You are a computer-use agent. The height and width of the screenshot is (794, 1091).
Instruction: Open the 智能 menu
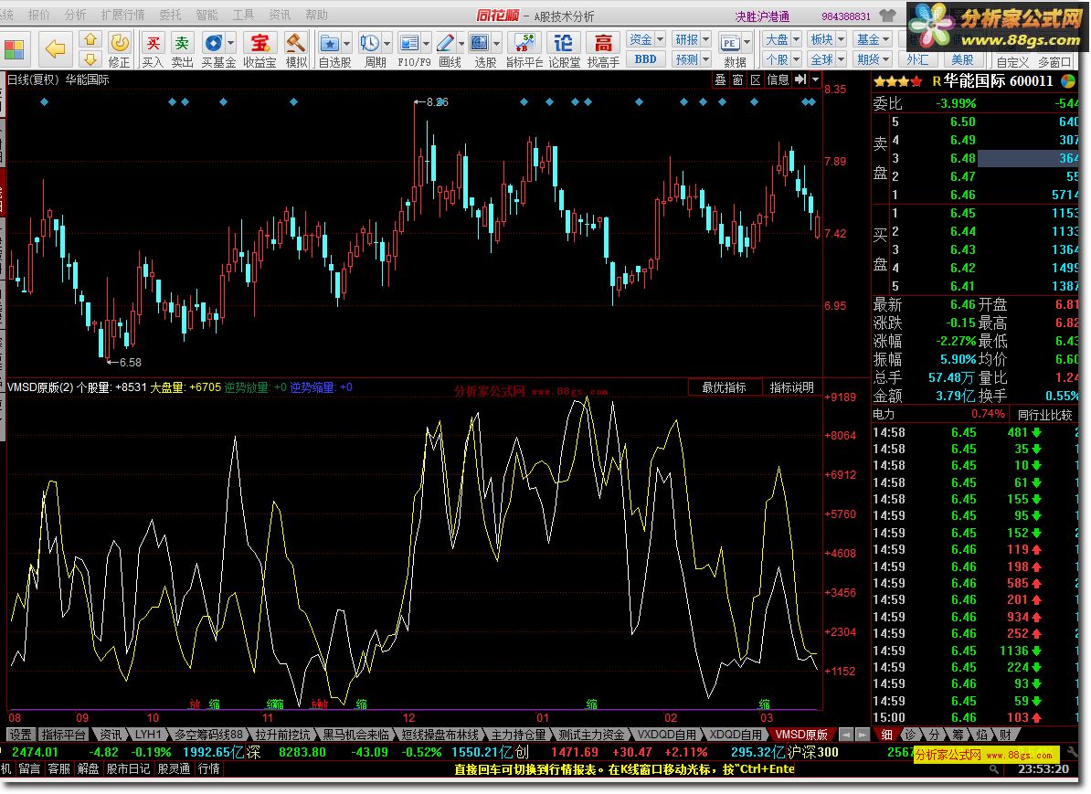click(207, 15)
